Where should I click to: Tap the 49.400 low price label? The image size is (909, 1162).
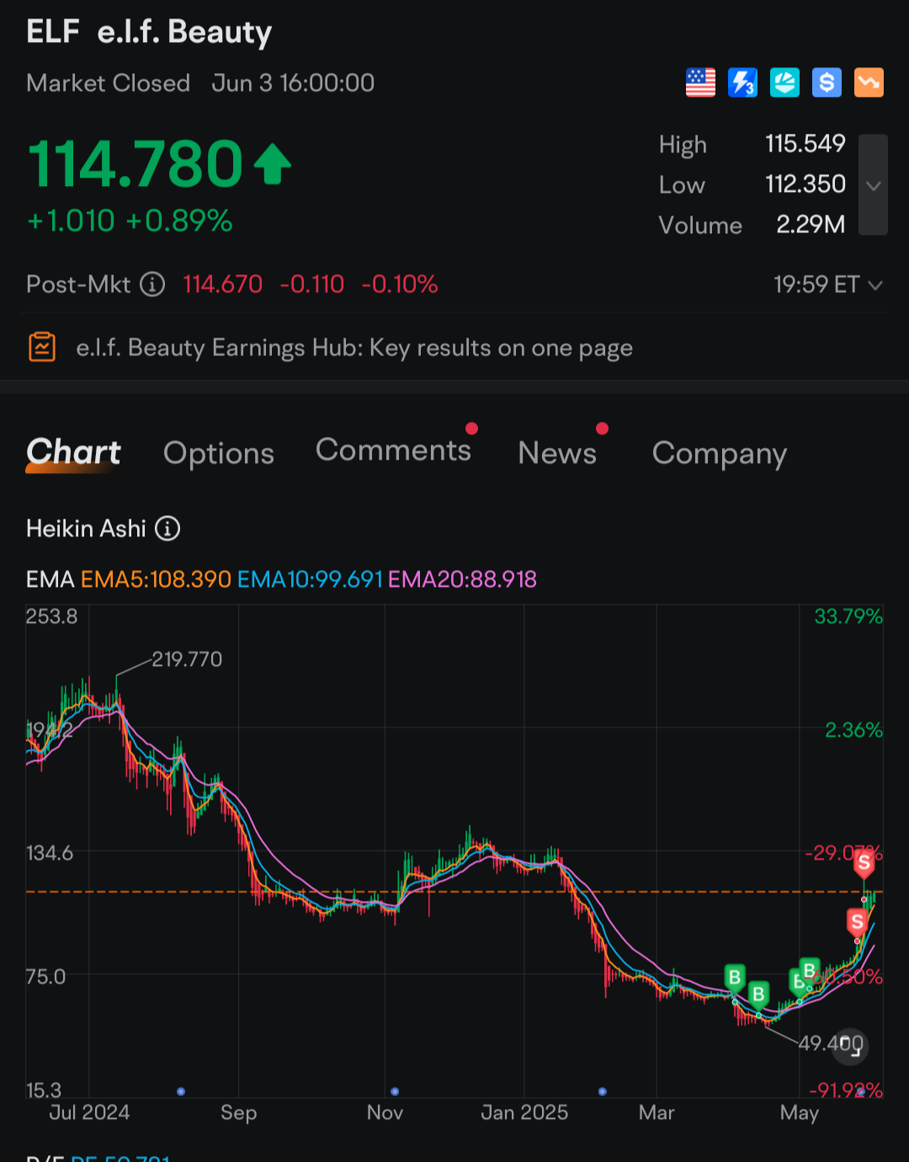[x=830, y=1043]
